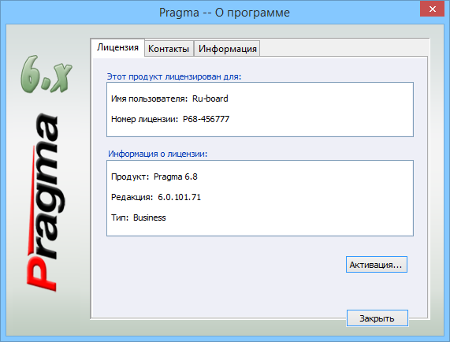Image resolution: width=450 pixels, height=342 pixels.
Task: Select license number P68-456777
Action: tap(206, 119)
